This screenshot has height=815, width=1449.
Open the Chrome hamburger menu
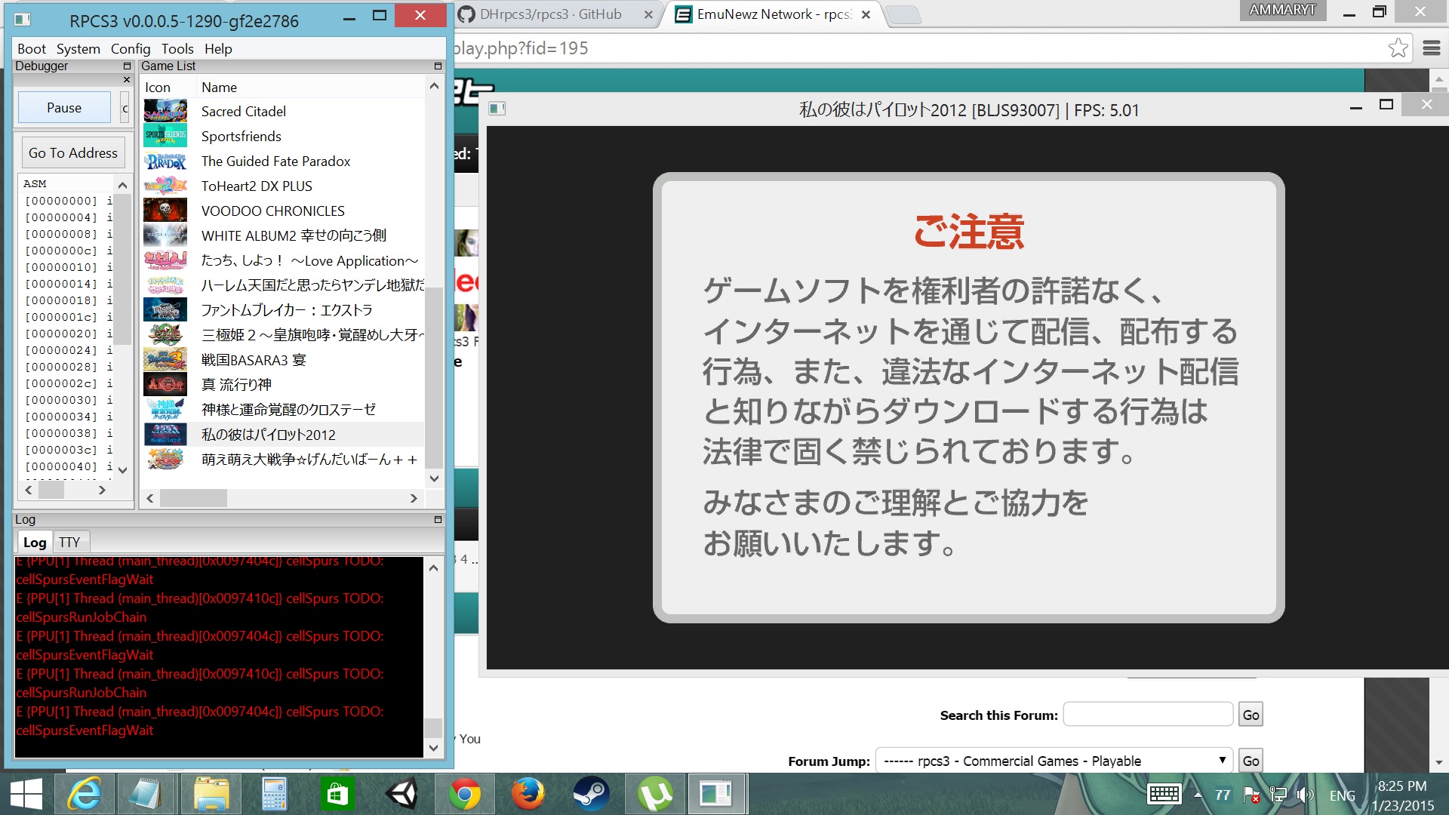point(1431,48)
